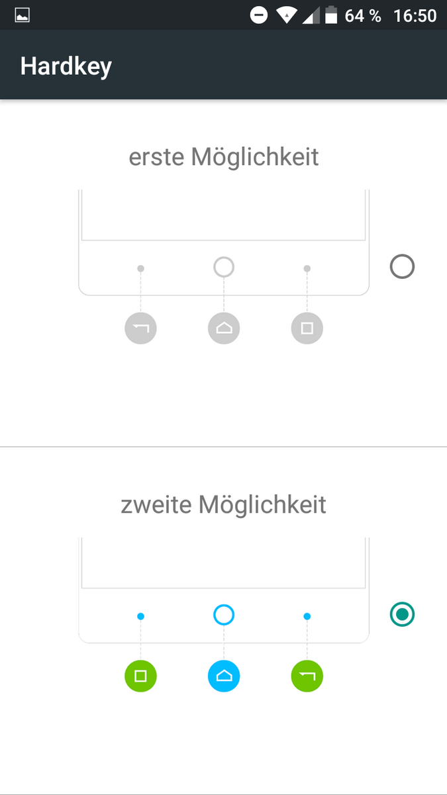Select the zweite Möglichkeit radio button

pos(402,615)
